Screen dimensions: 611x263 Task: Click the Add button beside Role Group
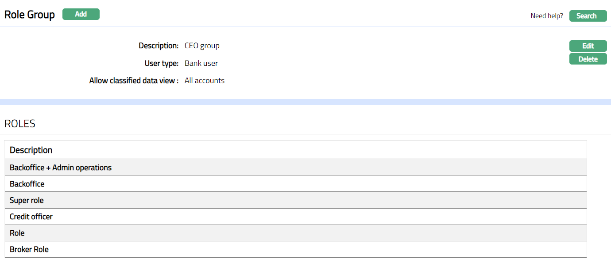81,14
